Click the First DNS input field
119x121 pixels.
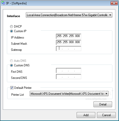[x=68, y=70]
